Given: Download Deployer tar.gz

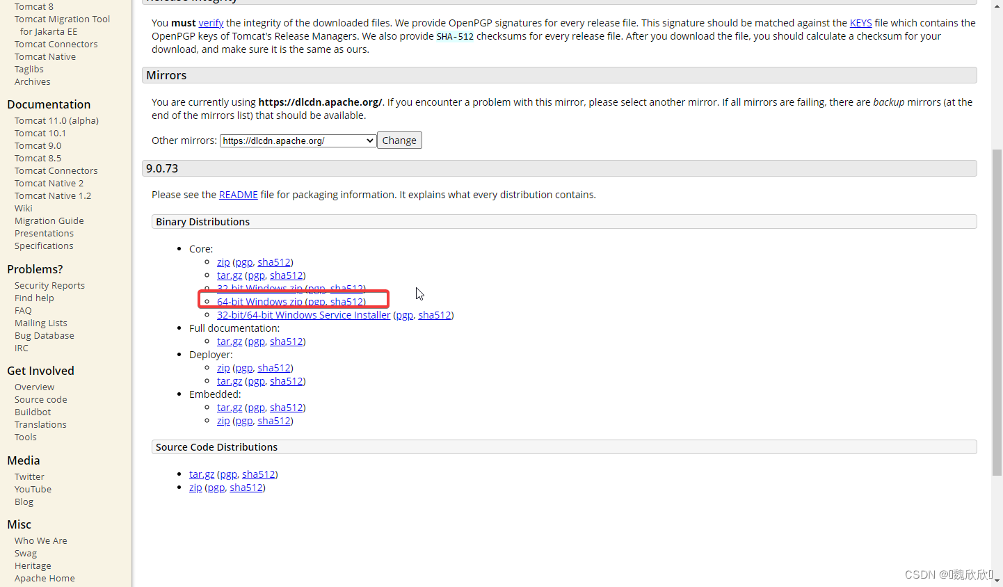Looking at the screenshot, I should tap(230, 381).
